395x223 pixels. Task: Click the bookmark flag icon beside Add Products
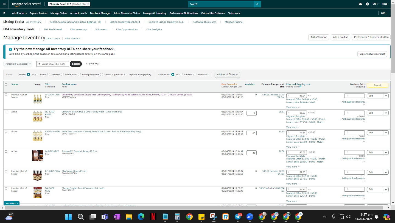[x=4, y=13]
